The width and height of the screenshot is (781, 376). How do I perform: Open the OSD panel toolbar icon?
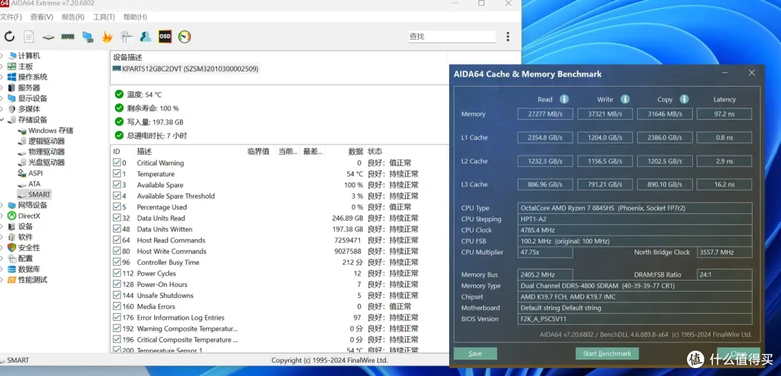pos(165,36)
